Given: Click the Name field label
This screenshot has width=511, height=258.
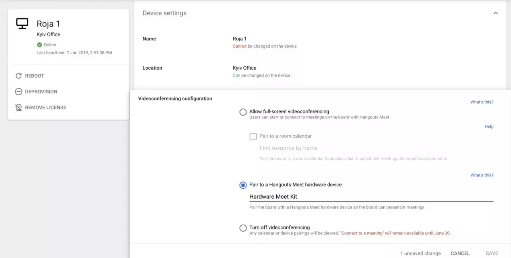Looking at the screenshot, I should (x=149, y=39).
